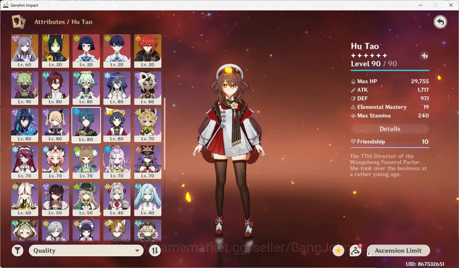Click the Max Stamina icon

pos(353,116)
